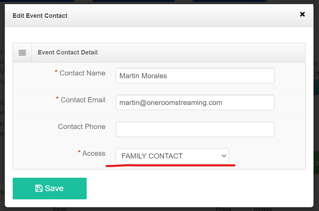The width and height of the screenshot is (319, 211).
Task: Click the floppy disk icon on Save button
Action: [x=39, y=188]
